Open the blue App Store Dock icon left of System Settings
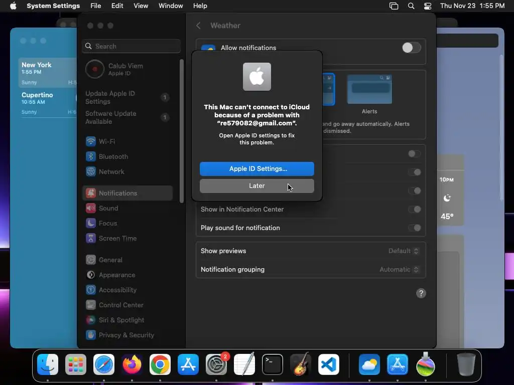This screenshot has height=385, width=514. [188, 364]
